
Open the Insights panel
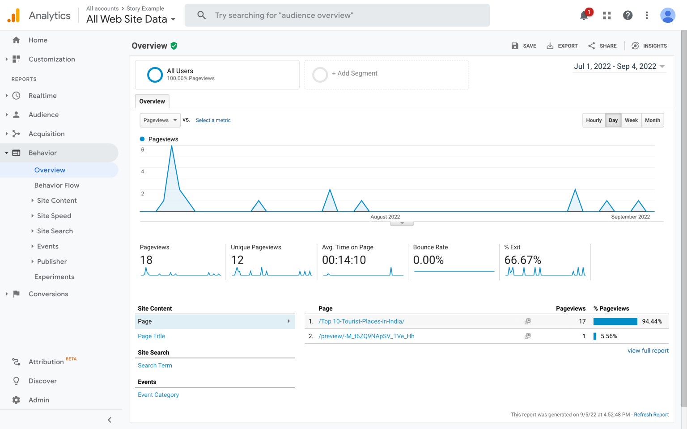tap(649, 46)
